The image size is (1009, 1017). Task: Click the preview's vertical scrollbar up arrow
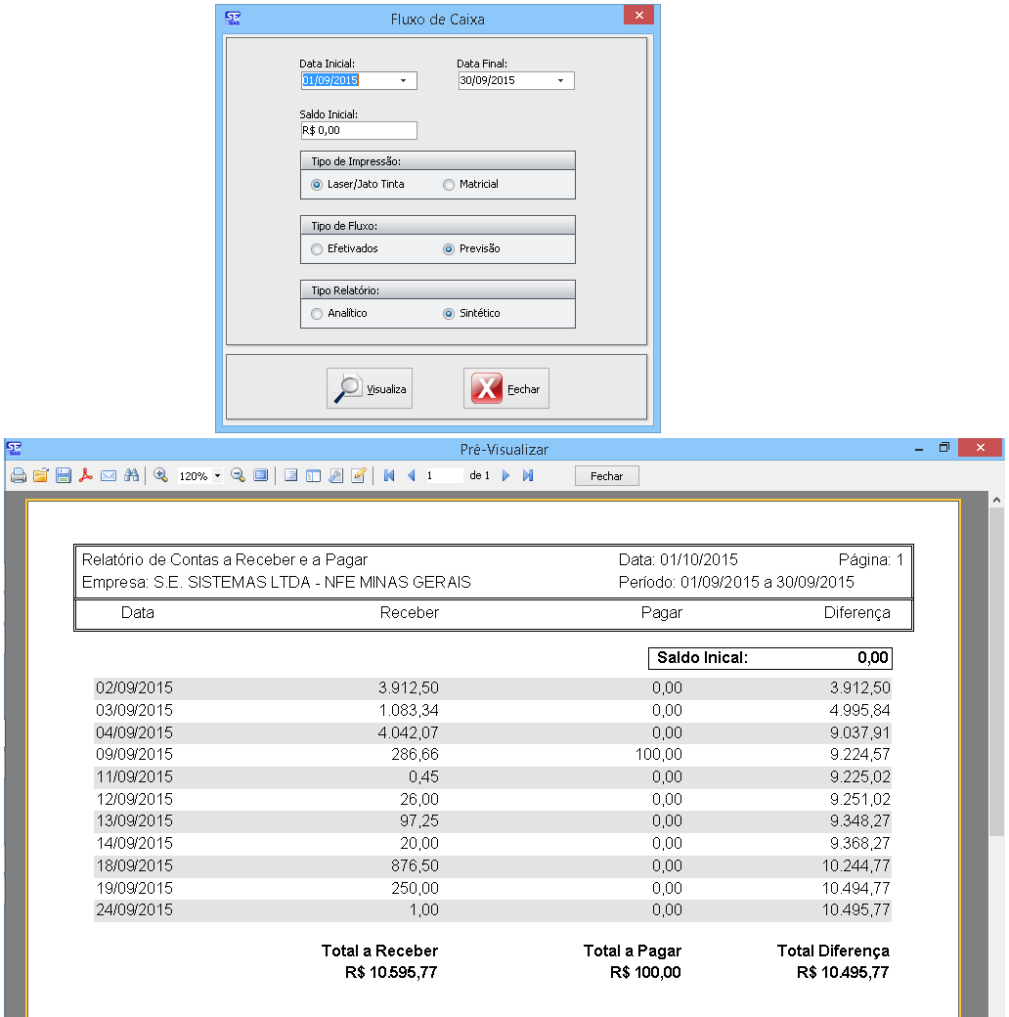point(996,501)
